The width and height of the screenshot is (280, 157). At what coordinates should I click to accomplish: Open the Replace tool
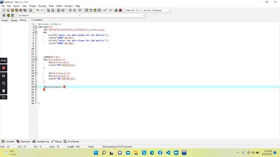coord(52,10)
